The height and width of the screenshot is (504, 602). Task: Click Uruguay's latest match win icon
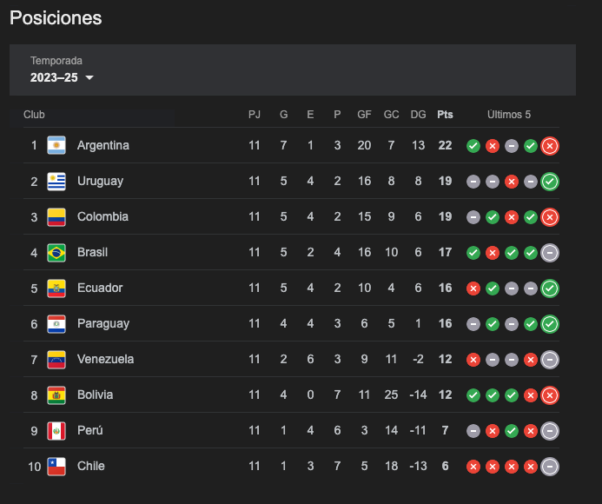point(550,182)
